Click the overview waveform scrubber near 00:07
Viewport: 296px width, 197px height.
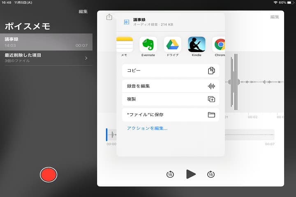[250, 135]
